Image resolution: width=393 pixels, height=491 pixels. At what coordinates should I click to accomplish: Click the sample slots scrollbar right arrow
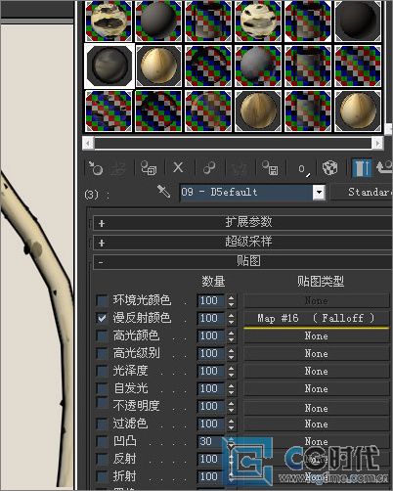[377, 143]
